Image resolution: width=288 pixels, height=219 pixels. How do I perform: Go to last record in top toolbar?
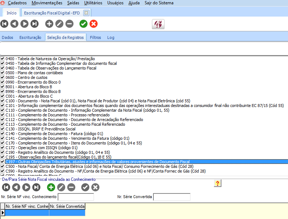pos(35,24)
